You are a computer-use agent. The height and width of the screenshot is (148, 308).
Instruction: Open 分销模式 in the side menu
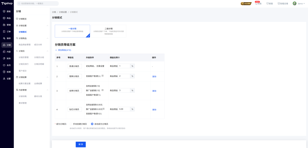click(x=23, y=32)
